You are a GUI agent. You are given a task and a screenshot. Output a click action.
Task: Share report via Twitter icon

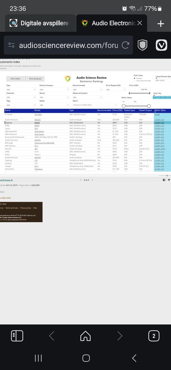pos(169,180)
